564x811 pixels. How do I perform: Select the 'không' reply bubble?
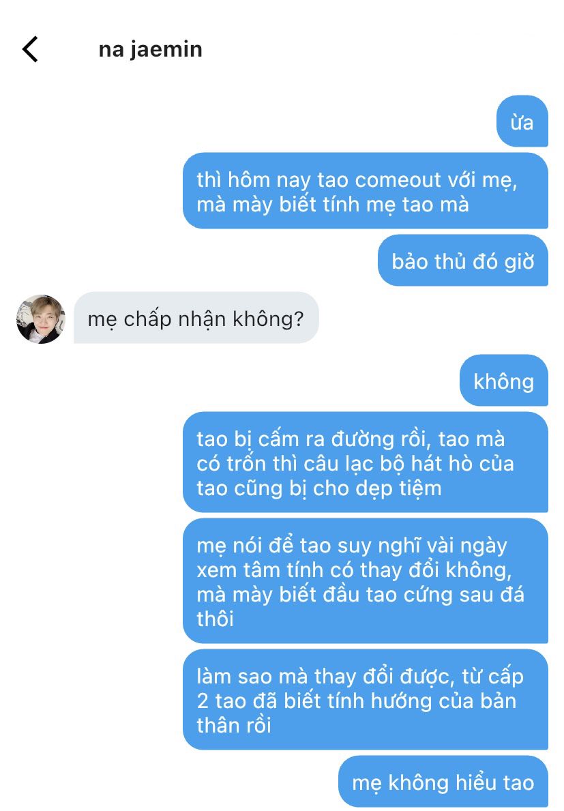[503, 380]
